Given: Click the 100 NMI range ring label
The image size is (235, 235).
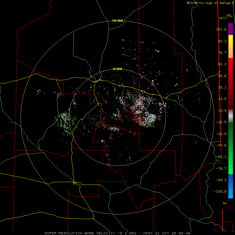Looking at the screenshot, I should (x=117, y=21).
